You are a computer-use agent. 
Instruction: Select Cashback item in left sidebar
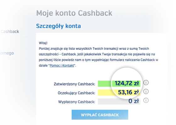coord(10,32)
